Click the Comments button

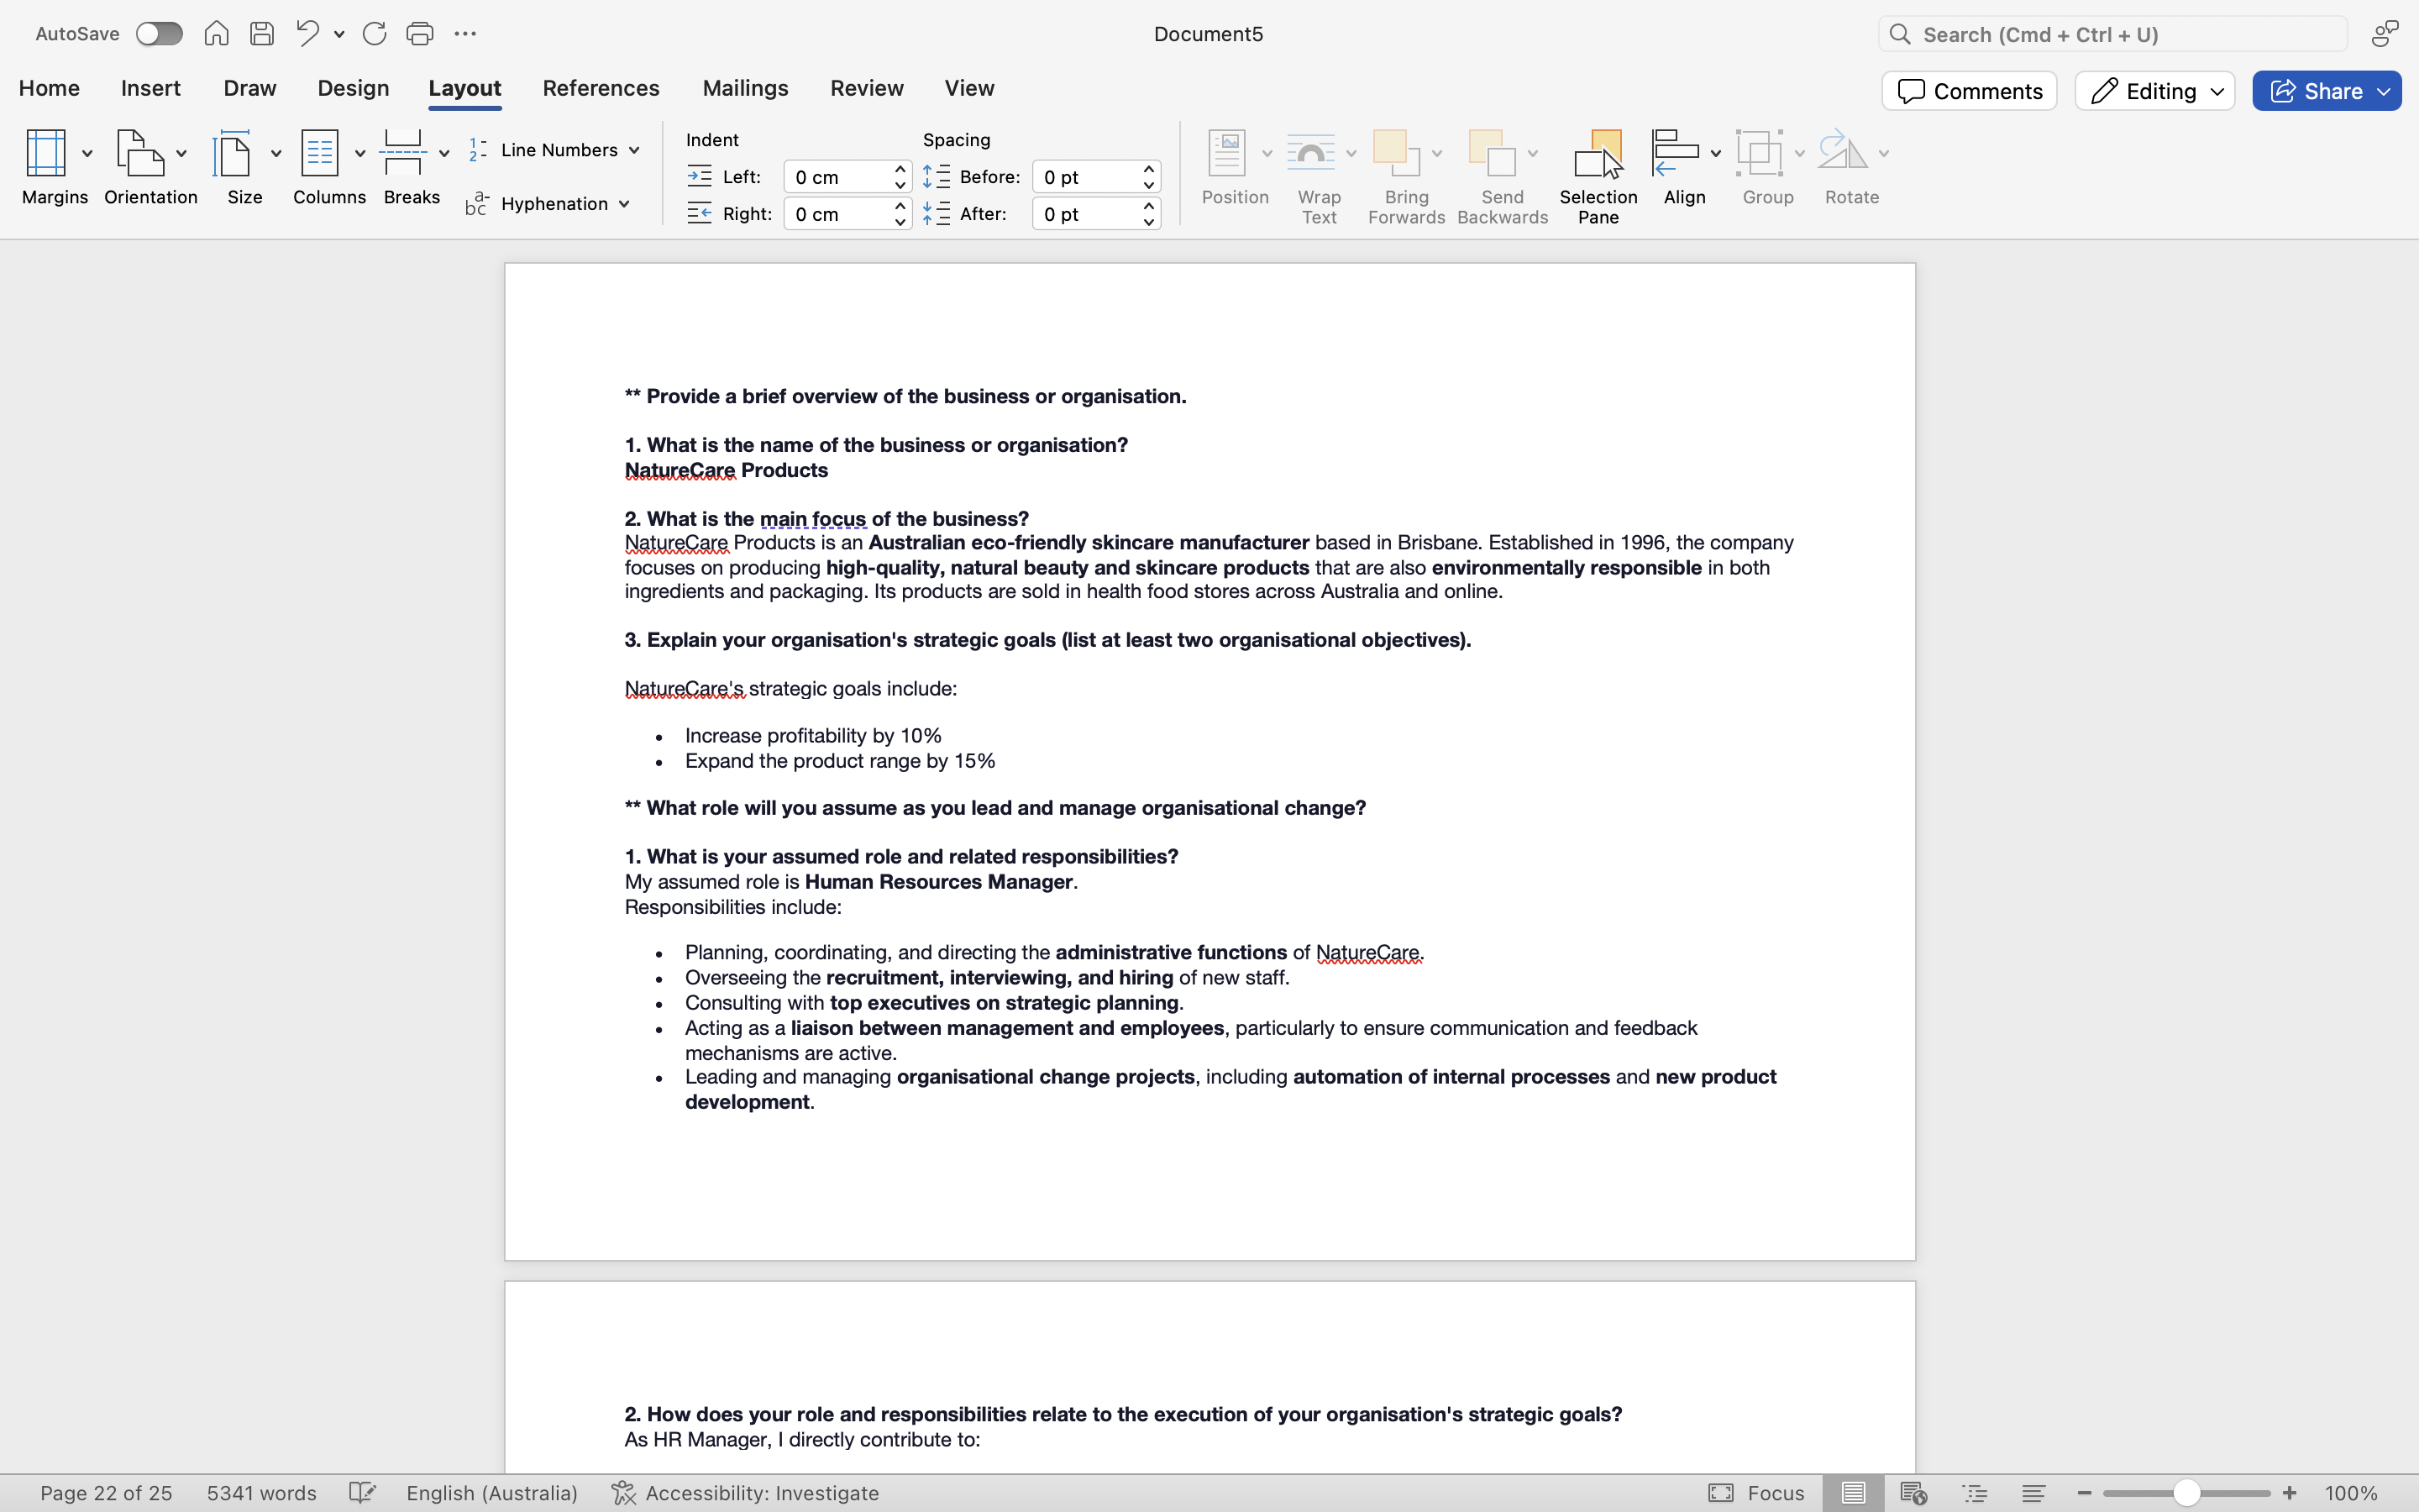click(x=1968, y=91)
